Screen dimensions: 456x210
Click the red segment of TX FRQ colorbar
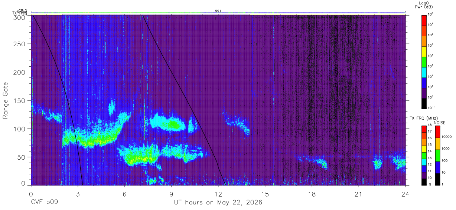[x=424, y=129]
